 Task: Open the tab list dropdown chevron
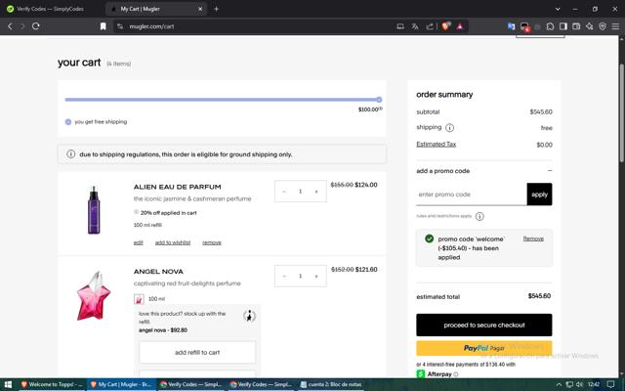[558, 9]
